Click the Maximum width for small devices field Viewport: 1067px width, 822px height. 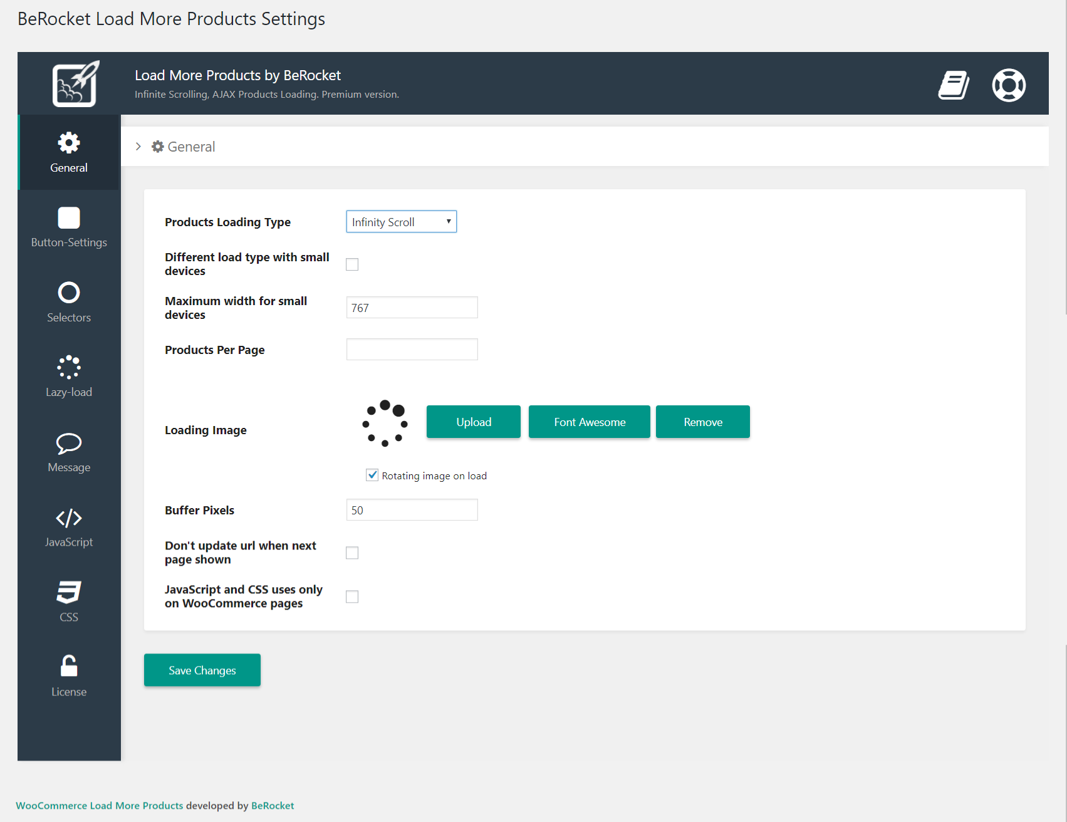(412, 308)
